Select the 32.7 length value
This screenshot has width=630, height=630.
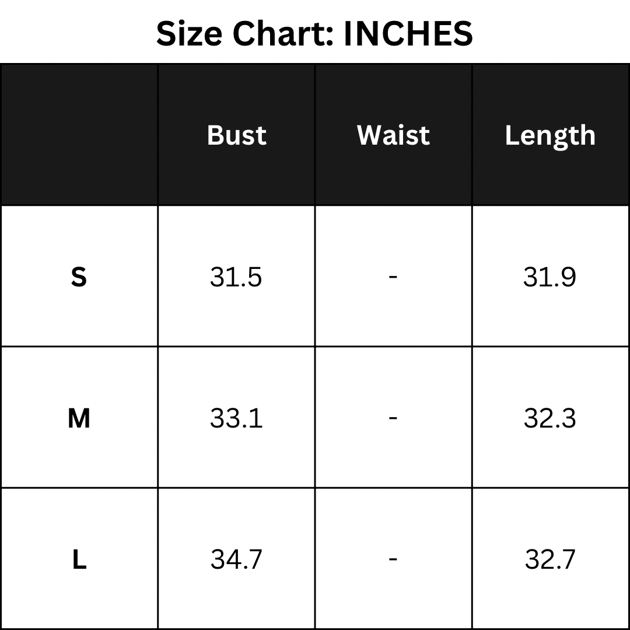click(x=550, y=559)
